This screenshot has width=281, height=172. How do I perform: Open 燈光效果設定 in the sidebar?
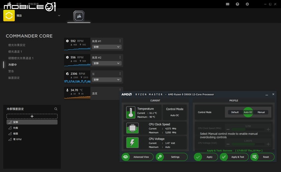(x=17, y=45)
